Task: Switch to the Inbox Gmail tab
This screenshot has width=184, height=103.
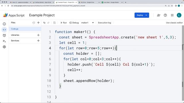Action: [20, 2]
